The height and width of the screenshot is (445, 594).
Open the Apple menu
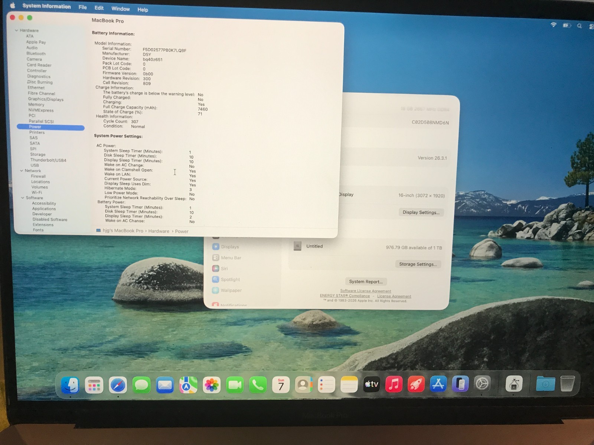tap(12, 5)
